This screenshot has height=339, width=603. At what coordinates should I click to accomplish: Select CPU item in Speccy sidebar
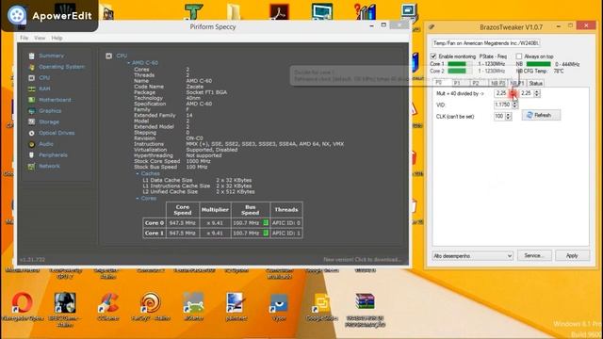click(44, 77)
